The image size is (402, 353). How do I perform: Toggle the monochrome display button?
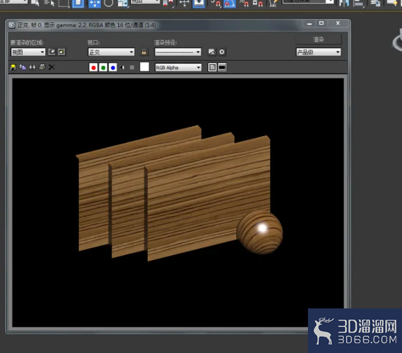click(x=132, y=67)
